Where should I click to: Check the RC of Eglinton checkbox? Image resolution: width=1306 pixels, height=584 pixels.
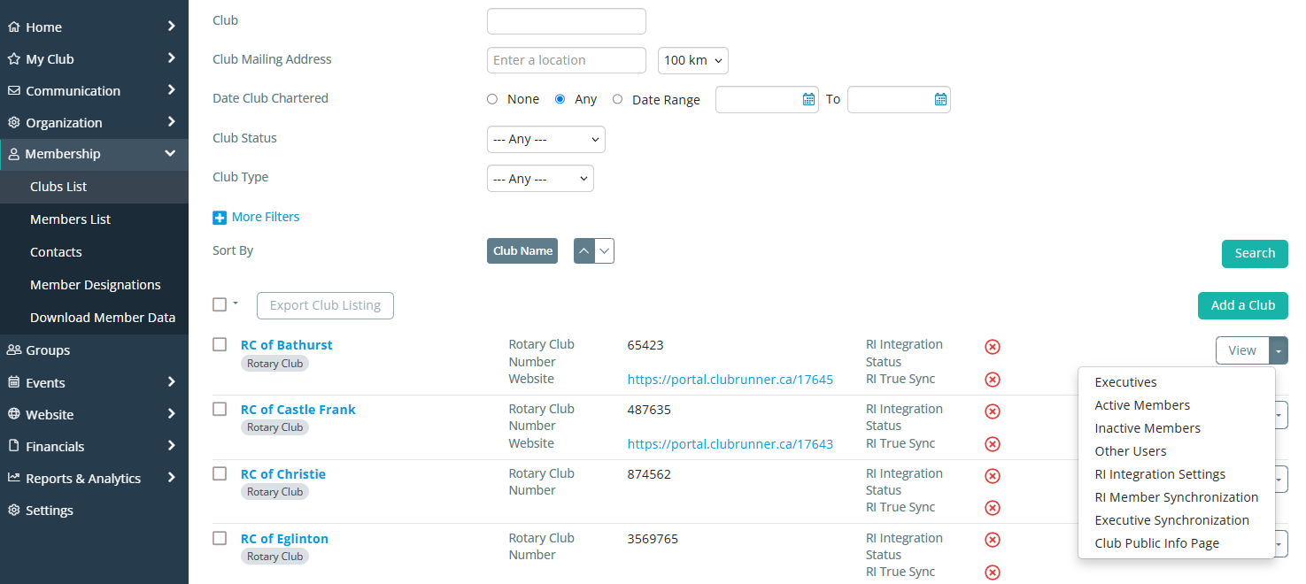click(220, 538)
